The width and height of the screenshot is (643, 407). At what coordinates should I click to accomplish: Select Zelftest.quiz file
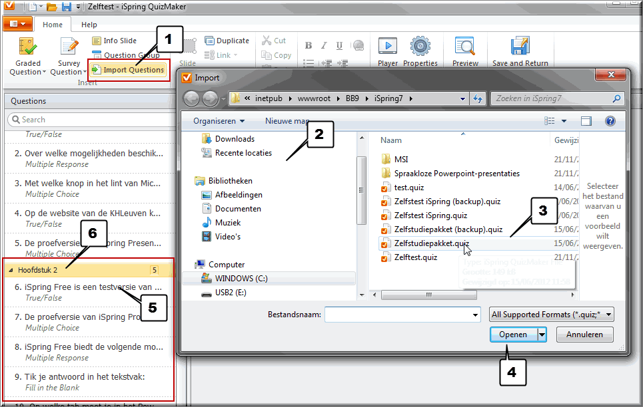[x=409, y=257]
